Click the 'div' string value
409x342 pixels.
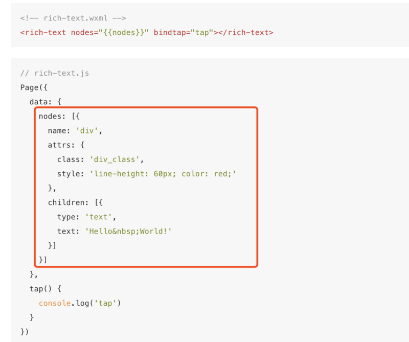coord(89,131)
